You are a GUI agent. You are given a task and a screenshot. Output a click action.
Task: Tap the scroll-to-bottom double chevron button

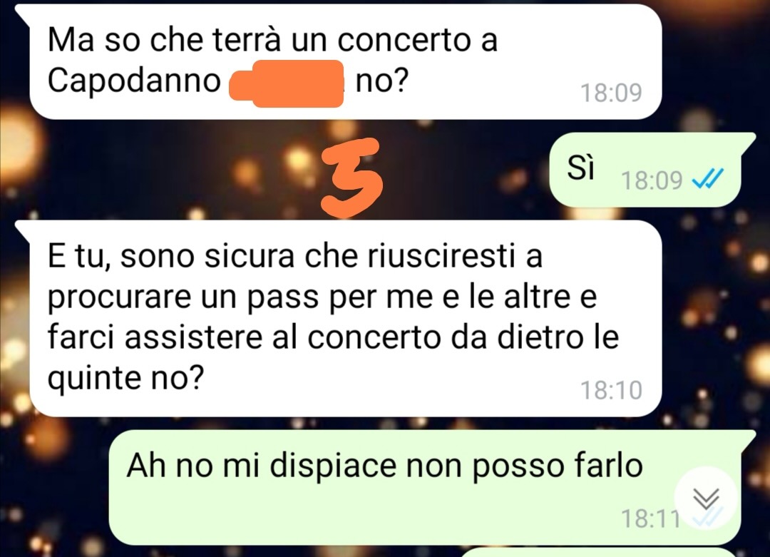[x=706, y=498]
